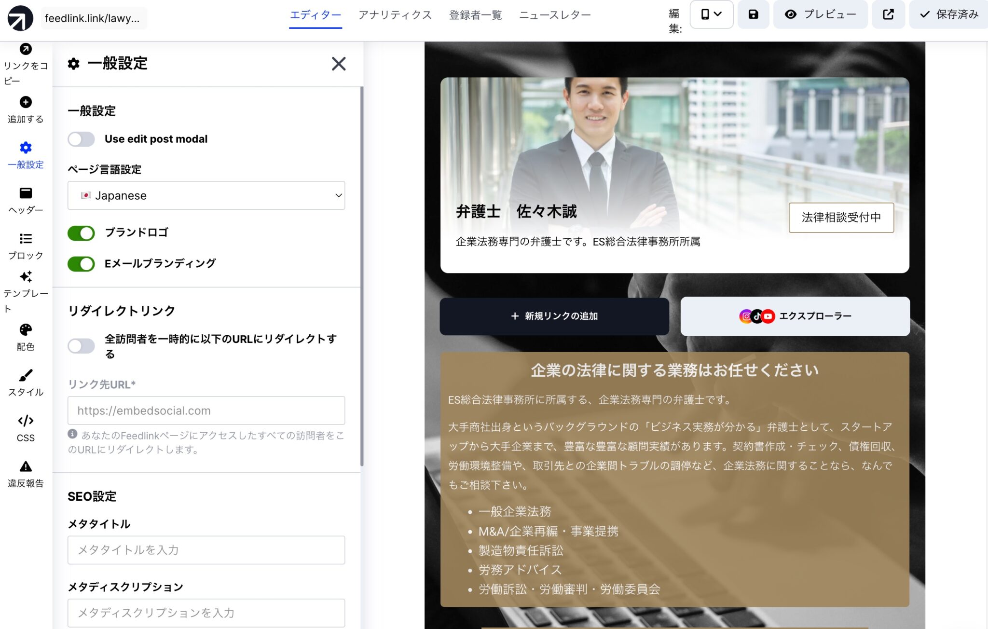Image resolution: width=988 pixels, height=629 pixels.
Task: Open the ブロック list icon
Action: 26,239
